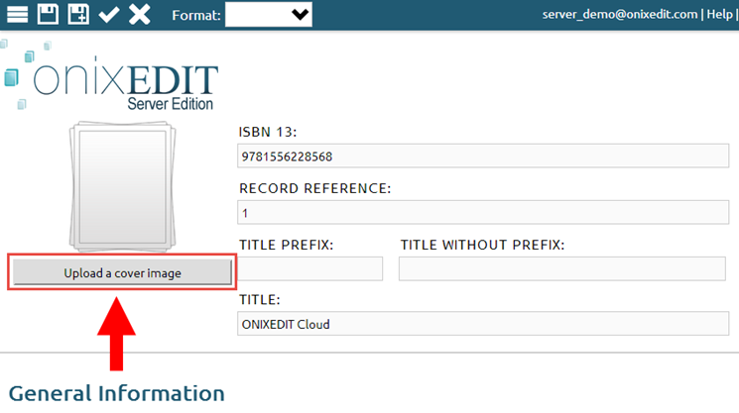Click the ISBN 13 input field
The width and height of the screenshot is (739, 413).
[x=483, y=155]
